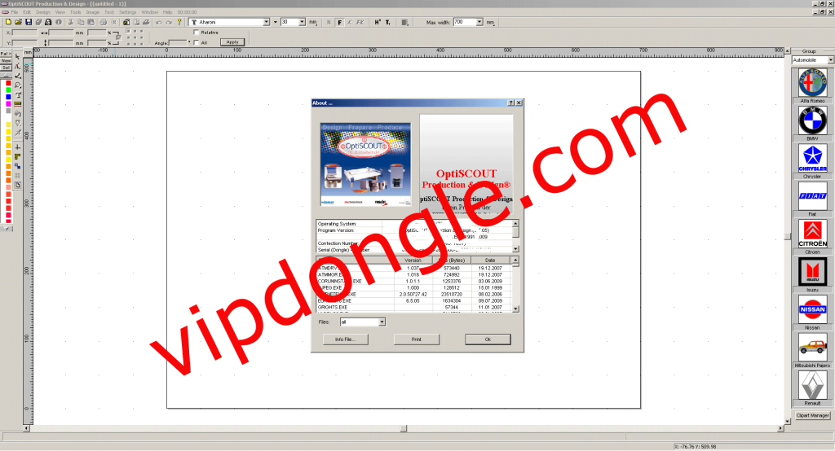The image size is (835, 451).
Task: Click the Paste clipboard icon
Action: (x=91, y=22)
